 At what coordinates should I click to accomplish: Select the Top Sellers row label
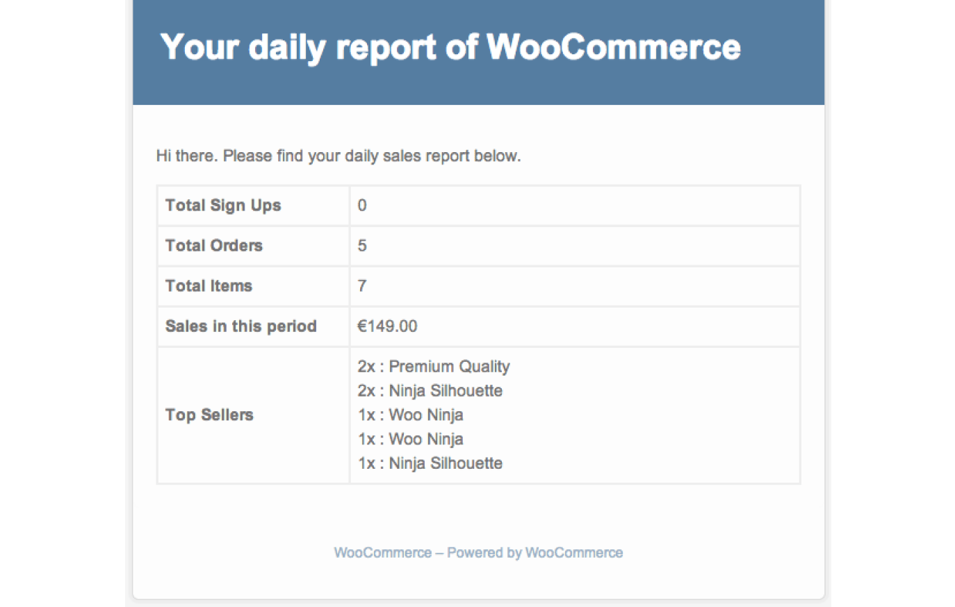pos(209,415)
